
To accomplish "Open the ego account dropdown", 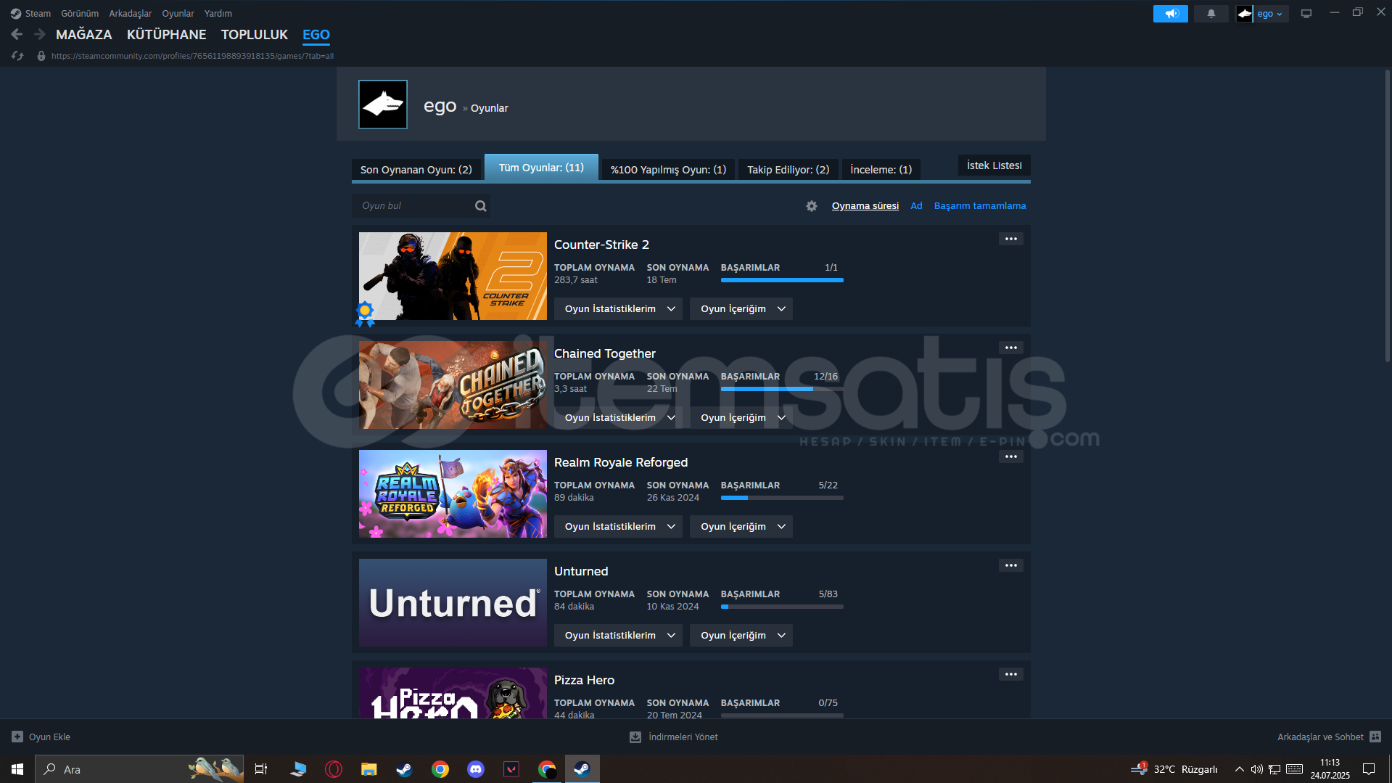I will point(1269,14).
